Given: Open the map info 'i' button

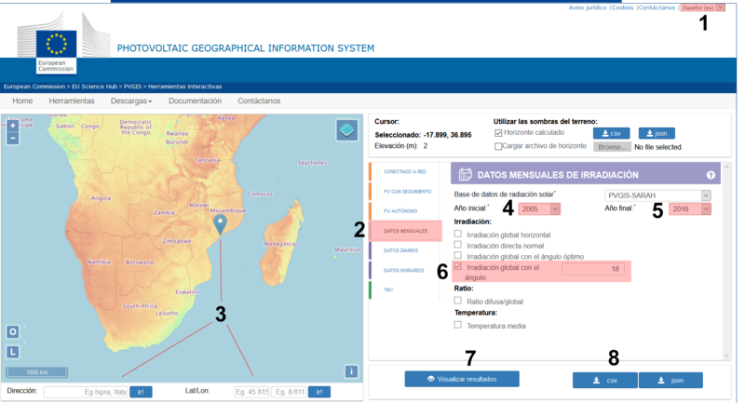Looking at the screenshot, I should [x=351, y=371].
